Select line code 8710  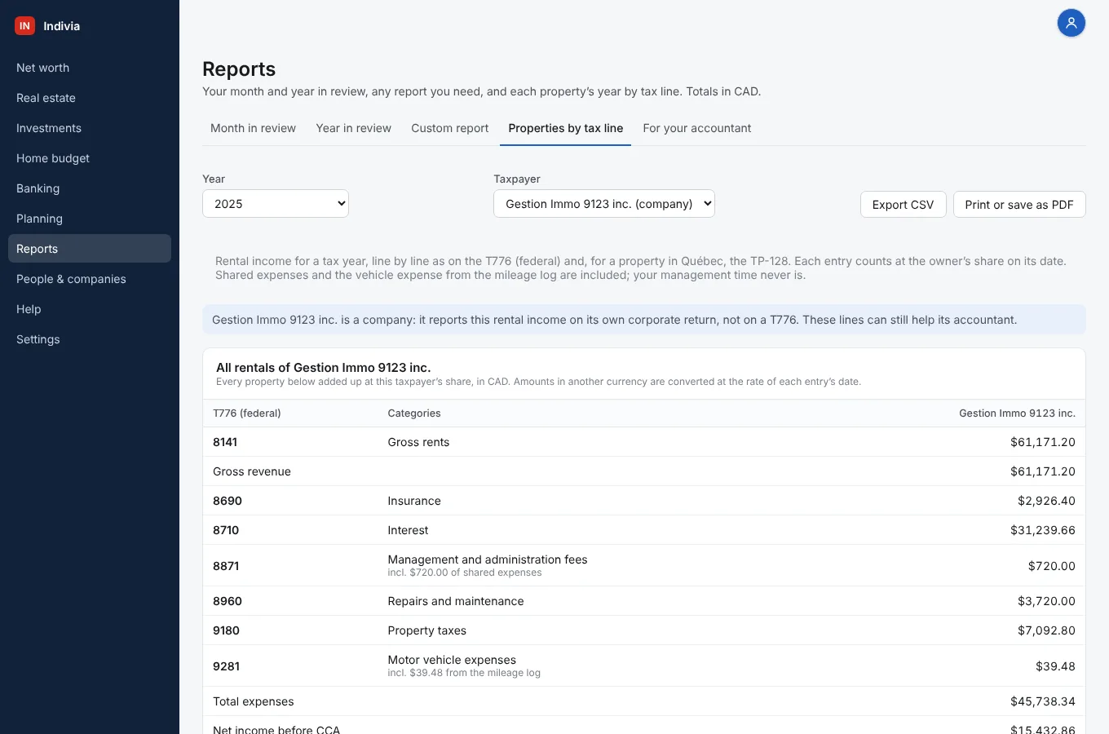[226, 530]
